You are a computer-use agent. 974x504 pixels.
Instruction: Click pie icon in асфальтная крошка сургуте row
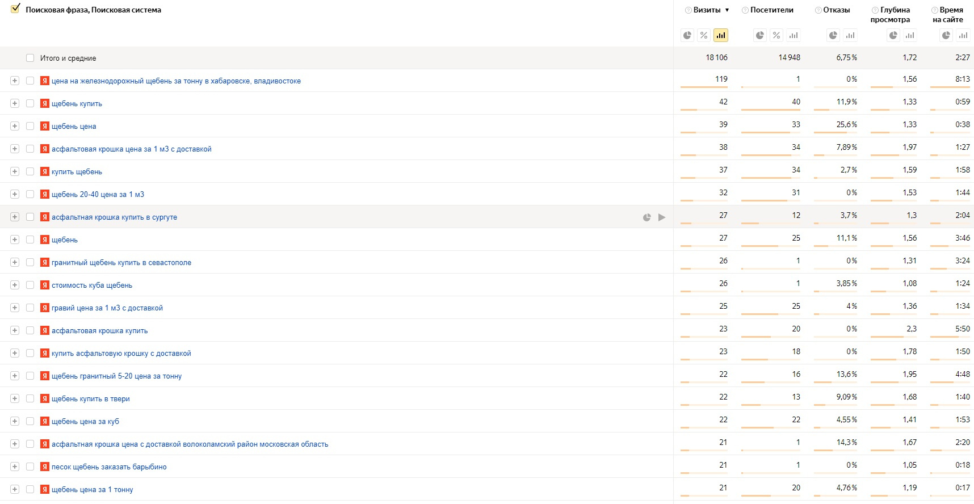tap(646, 217)
